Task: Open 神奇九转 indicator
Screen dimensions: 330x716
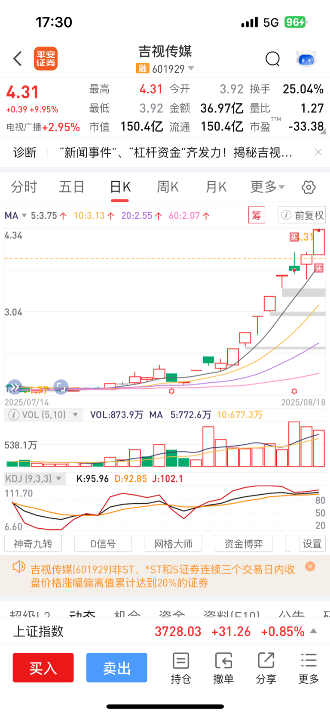Action: [33, 543]
